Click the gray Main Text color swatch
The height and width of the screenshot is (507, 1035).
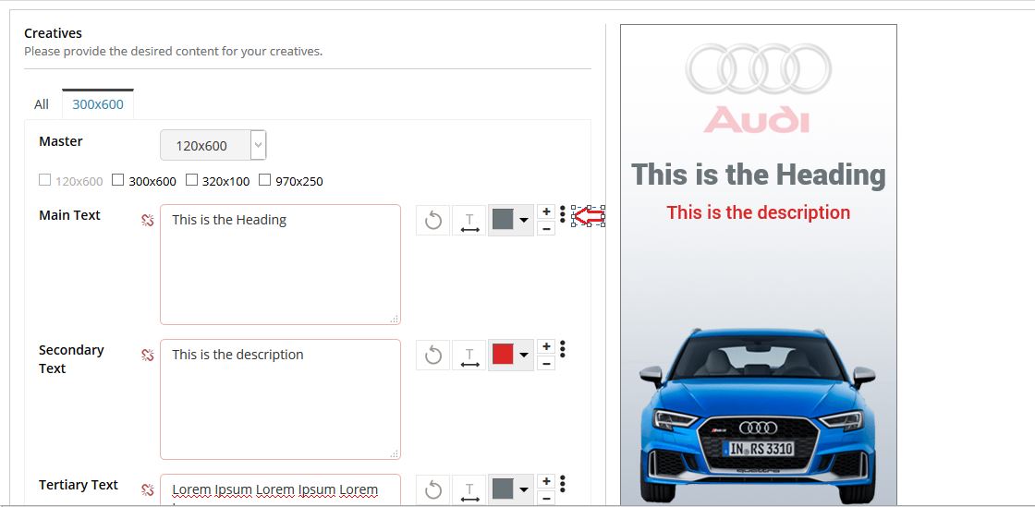503,220
